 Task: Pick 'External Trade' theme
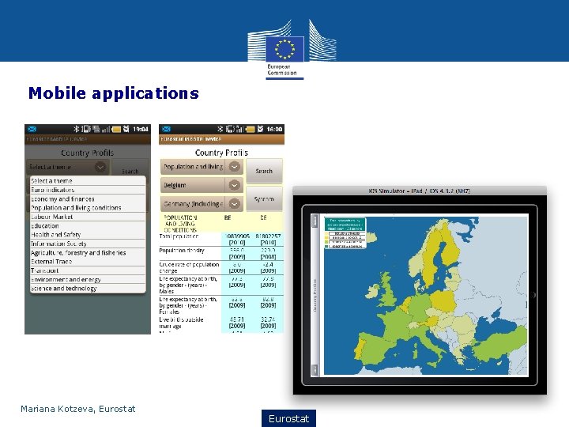tap(88, 262)
